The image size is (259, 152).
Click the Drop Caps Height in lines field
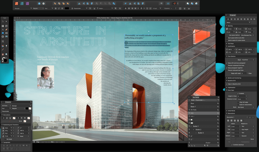[242, 96]
